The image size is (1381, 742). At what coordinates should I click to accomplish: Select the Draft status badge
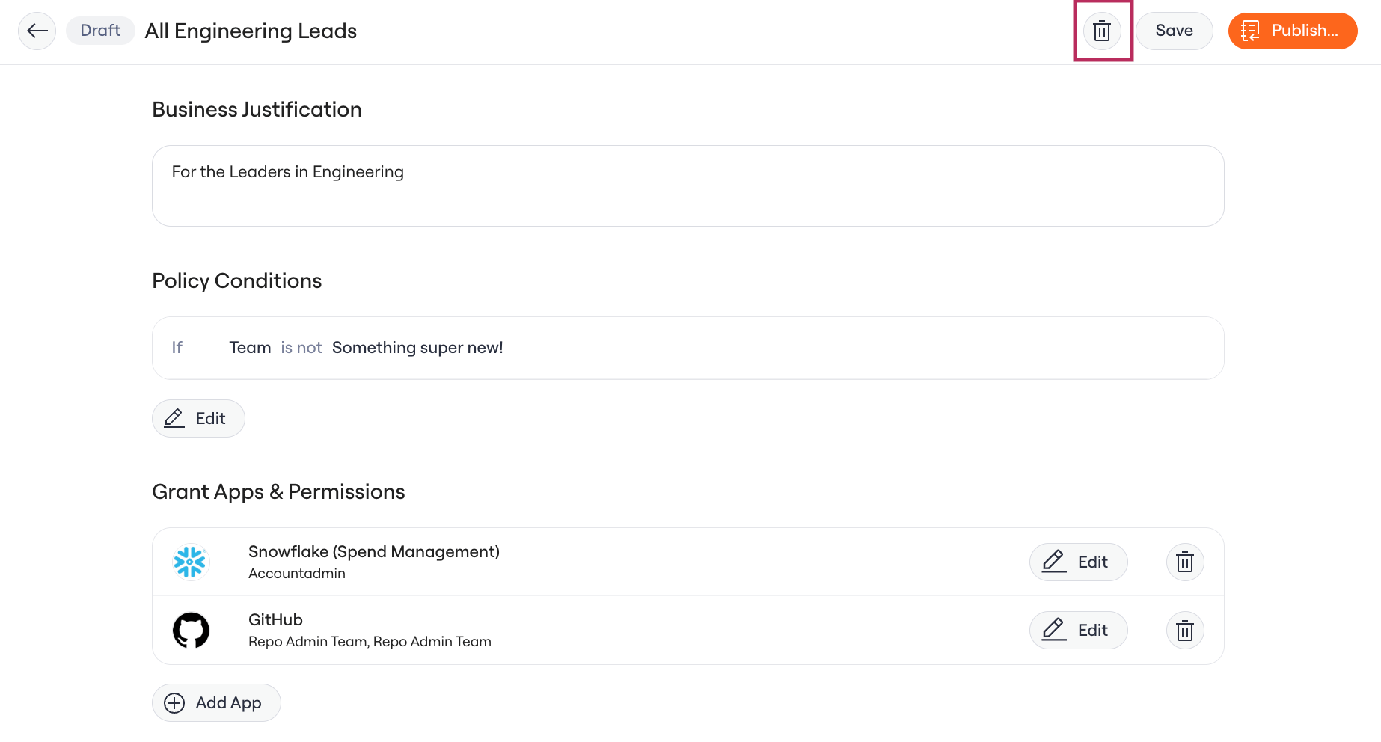100,31
